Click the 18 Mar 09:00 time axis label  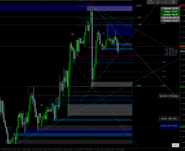pos(120,150)
